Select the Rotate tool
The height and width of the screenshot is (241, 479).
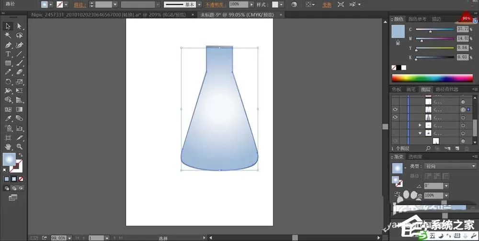pyautogui.click(x=8, y=82)
